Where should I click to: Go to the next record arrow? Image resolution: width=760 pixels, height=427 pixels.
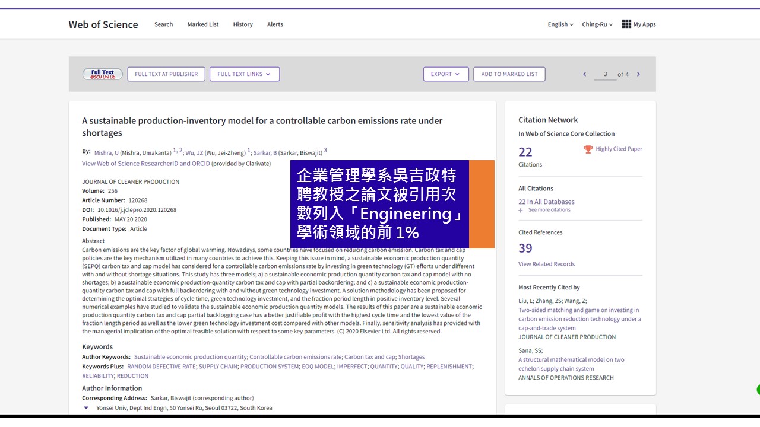tap(638, 74)
